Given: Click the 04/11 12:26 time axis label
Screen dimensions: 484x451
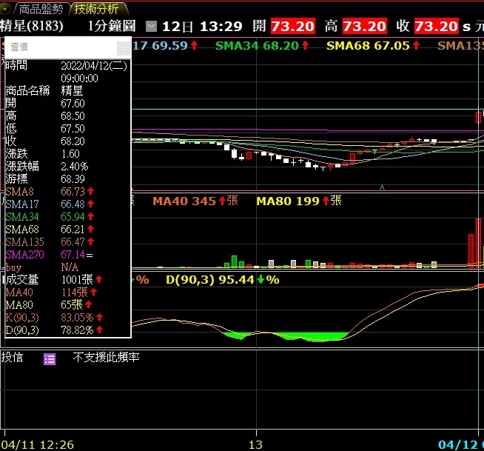Looking at the screenshot, I should click(x=37, y=444).
